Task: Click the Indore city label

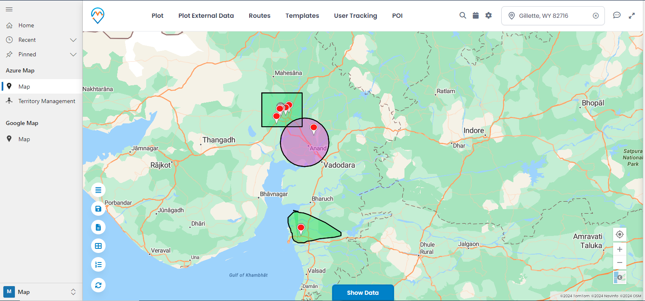Action: (474, 130)
